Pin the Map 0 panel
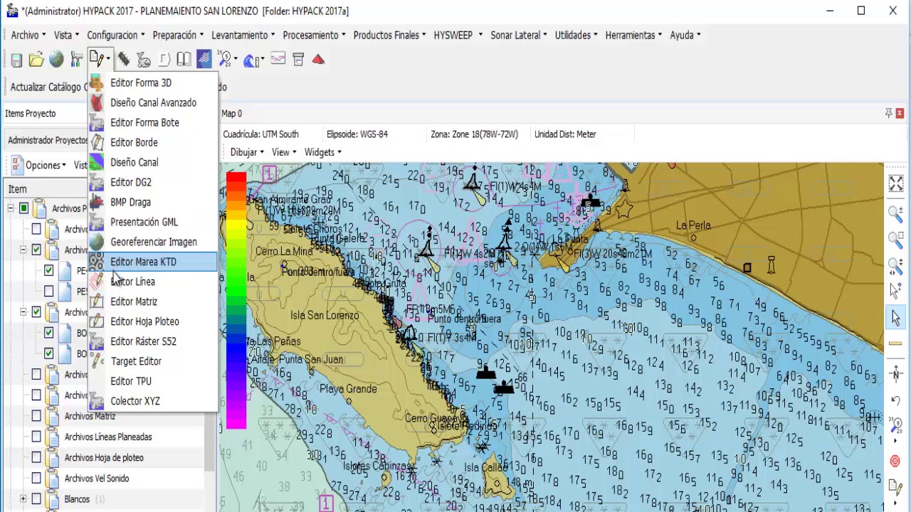This screenshot has height=512, width=911. tap(888, 113)
